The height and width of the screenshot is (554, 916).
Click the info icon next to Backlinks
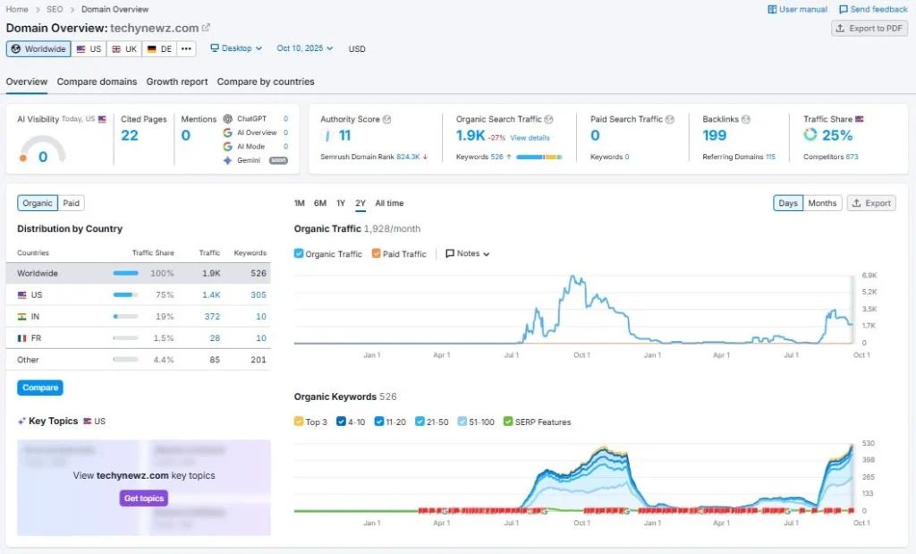pyautogui.click(x=746, y=119)
